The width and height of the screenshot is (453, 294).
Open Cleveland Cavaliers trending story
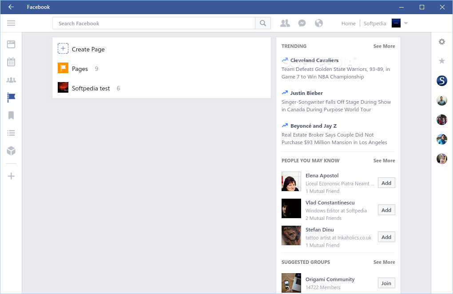coord(314,60)
